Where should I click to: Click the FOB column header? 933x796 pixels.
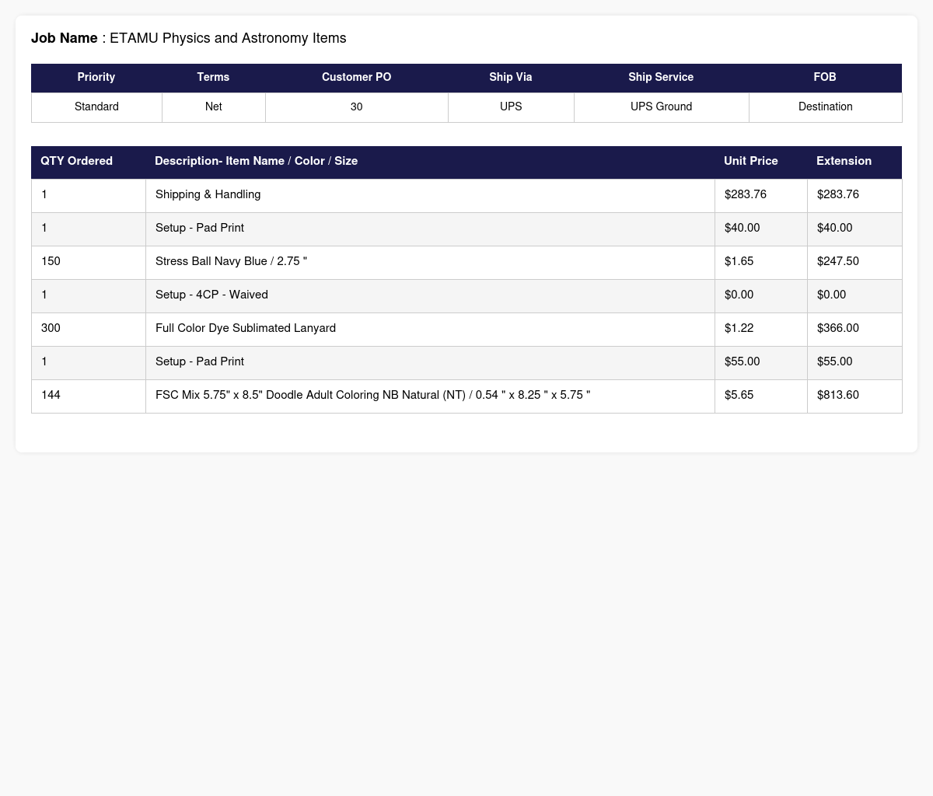825,78
